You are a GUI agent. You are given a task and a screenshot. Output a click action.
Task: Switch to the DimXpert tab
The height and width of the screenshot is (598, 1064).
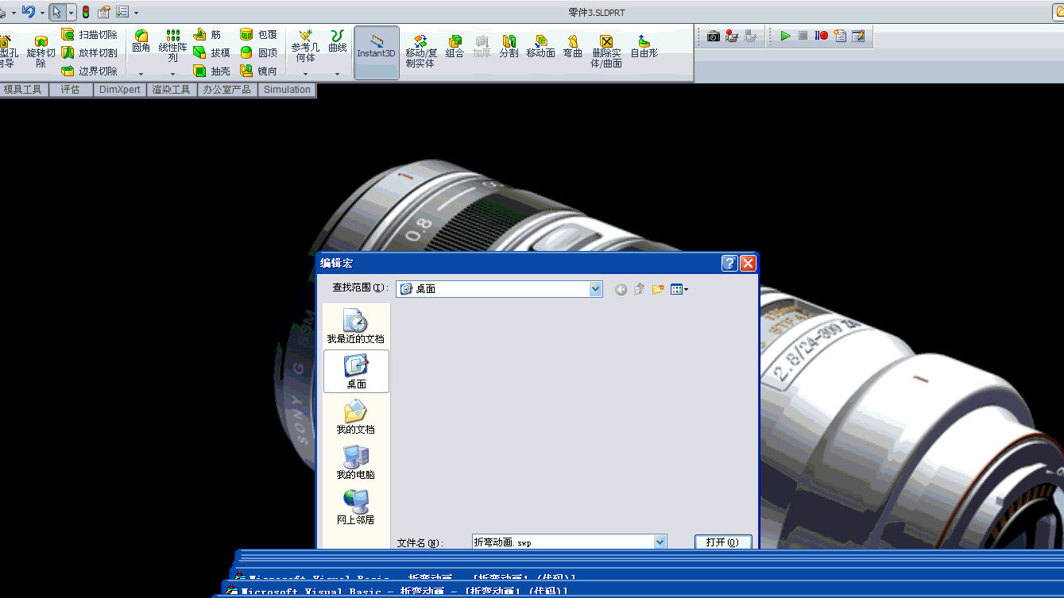point(120,90)
